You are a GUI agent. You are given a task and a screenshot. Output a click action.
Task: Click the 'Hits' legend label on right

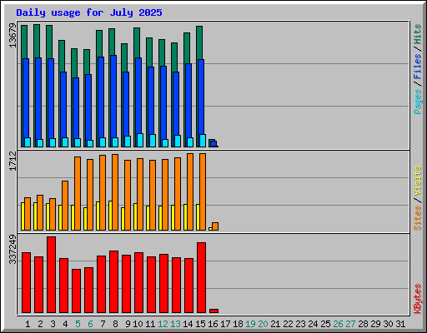click(x=418, y=34)
